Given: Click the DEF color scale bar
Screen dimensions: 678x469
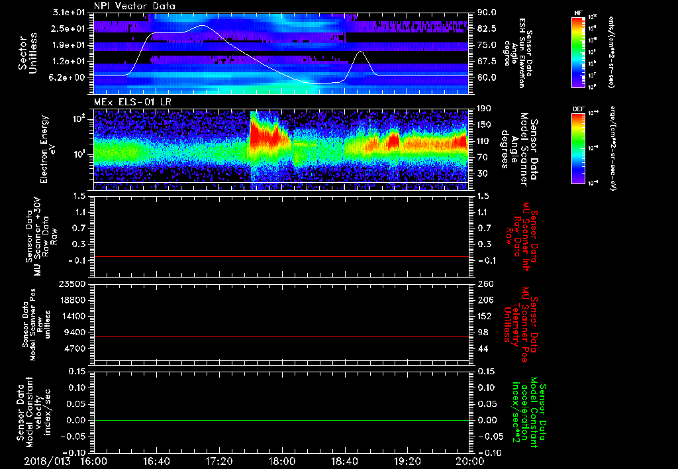Looking at the screenshot, I should [577, 147].
